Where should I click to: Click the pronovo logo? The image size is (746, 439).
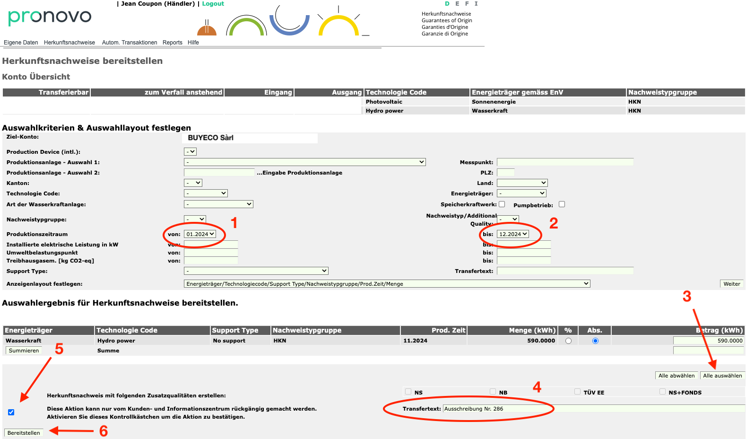(x=50, y=17)
